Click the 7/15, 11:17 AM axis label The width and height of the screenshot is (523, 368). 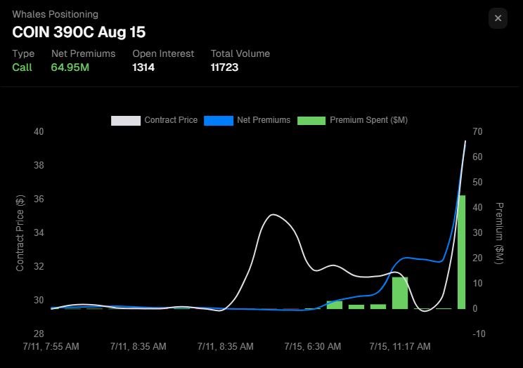[x=400, y=347]
